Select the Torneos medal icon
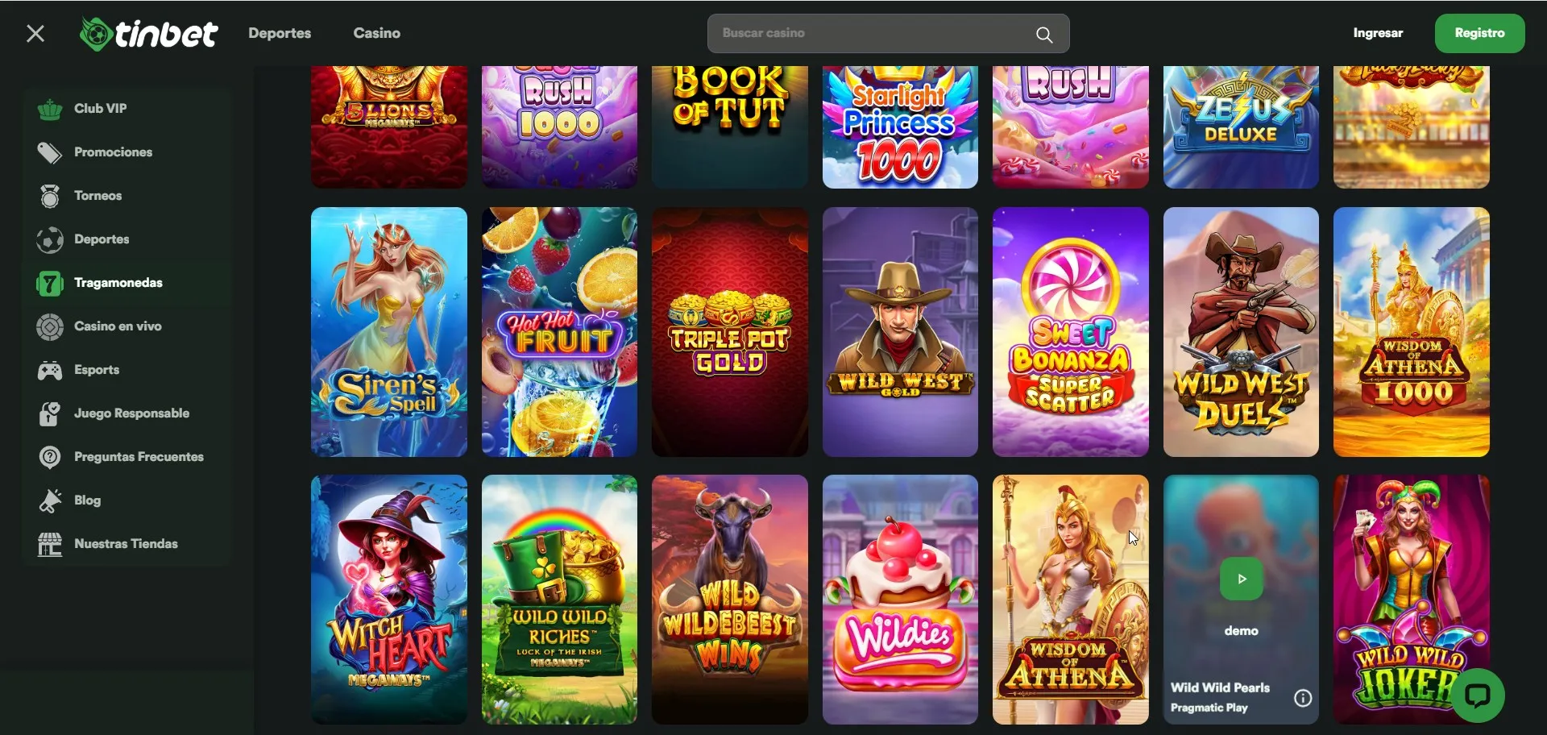Image resolution: width=1547 pixels, height=735 pixels. (x=50, y=196)
